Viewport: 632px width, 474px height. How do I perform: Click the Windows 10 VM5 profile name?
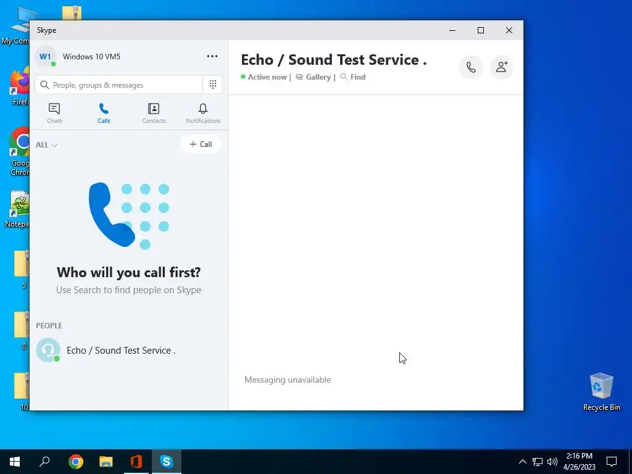click(91, 56)
